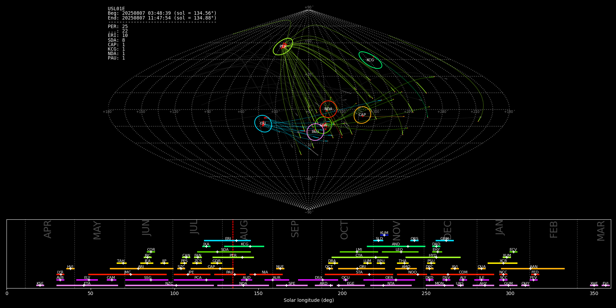This screenshot has height=308, width=616.
Task: Click the LYR label in timeline
Action: (60, 272)
